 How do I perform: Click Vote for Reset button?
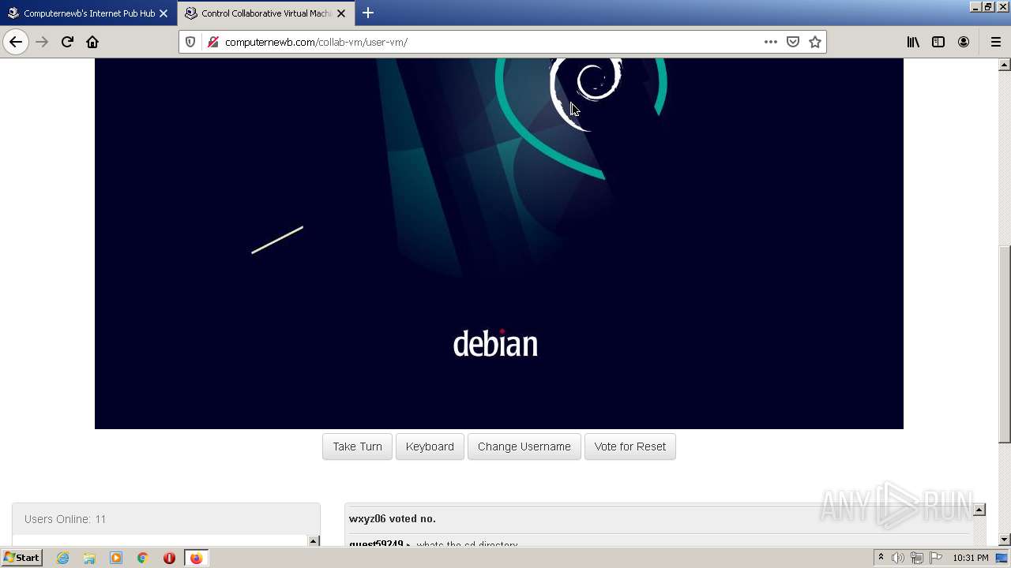click(x=630, y=447)
